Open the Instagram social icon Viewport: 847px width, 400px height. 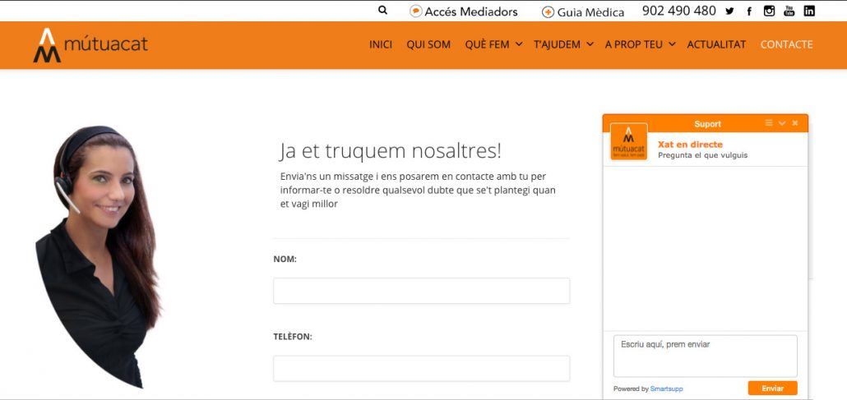click(x=770, y=11)
